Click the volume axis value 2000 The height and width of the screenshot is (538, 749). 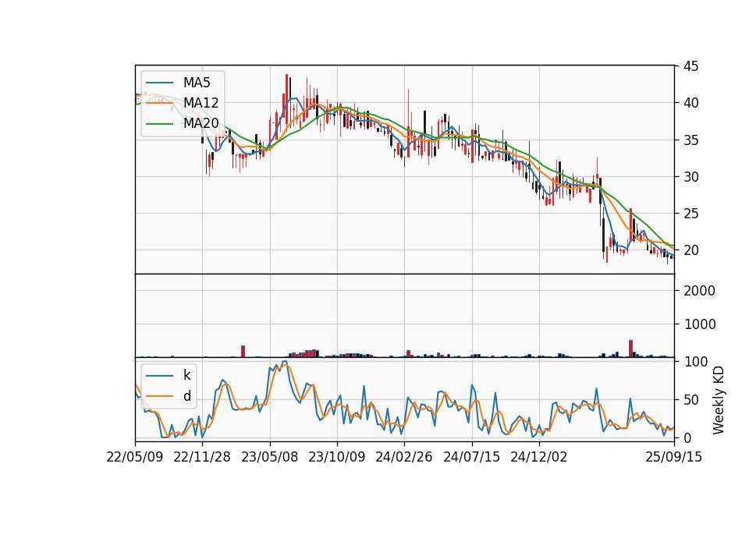click(x=699, y=291)
